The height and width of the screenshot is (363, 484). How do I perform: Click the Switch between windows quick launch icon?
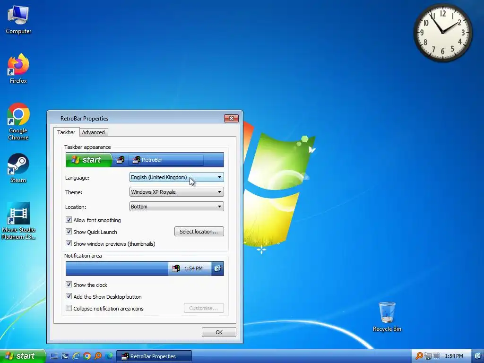coord(65,356)
